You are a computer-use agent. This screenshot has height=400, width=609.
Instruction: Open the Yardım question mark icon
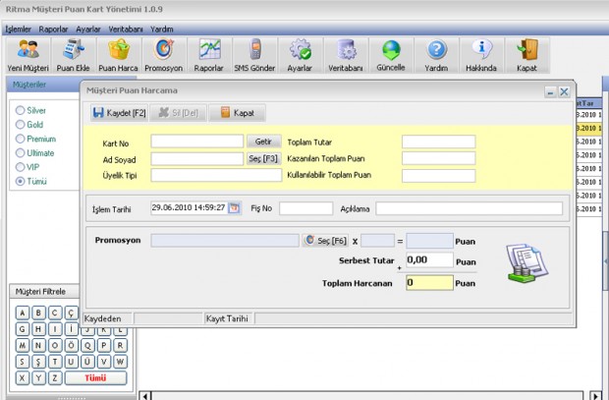click(436, 56)
